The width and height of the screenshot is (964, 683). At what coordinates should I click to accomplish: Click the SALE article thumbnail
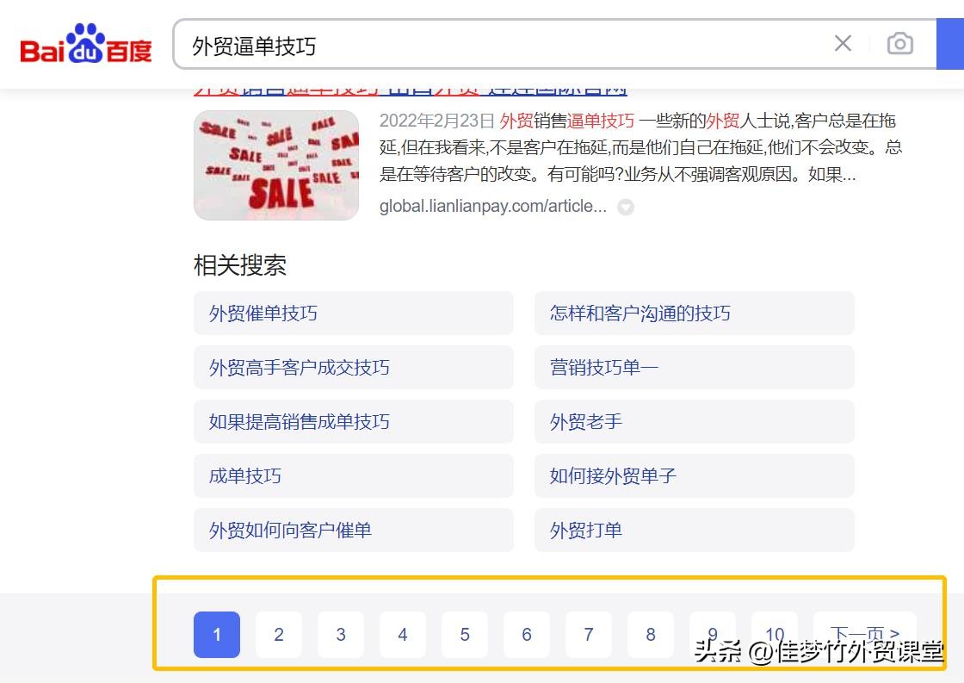[x=275, y=165]
